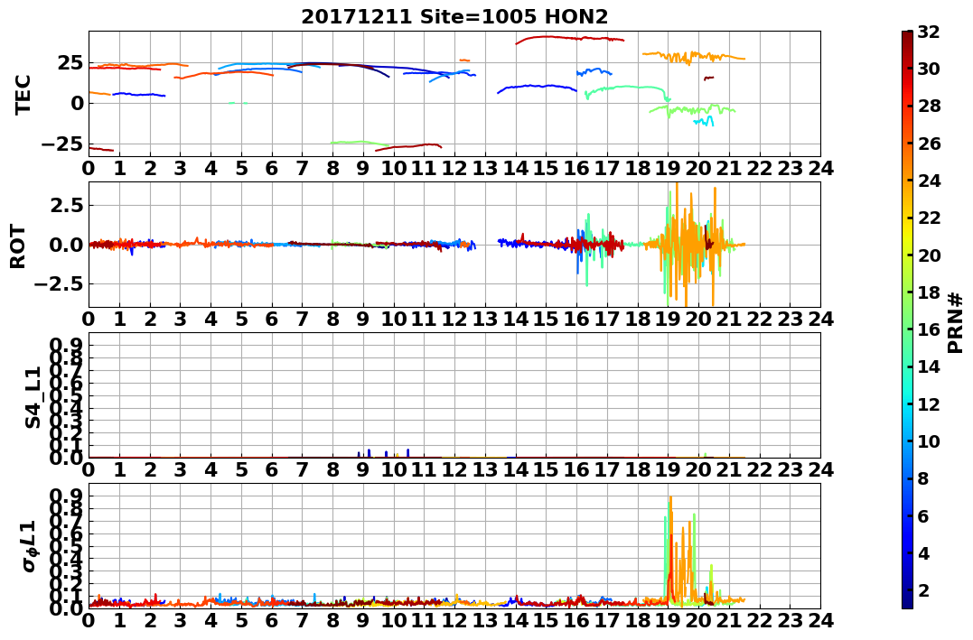This screenshot has height=640, width=973.
Task: Click ROT y-axis tick label '0.0'
Action: click(x=66, y=245)
